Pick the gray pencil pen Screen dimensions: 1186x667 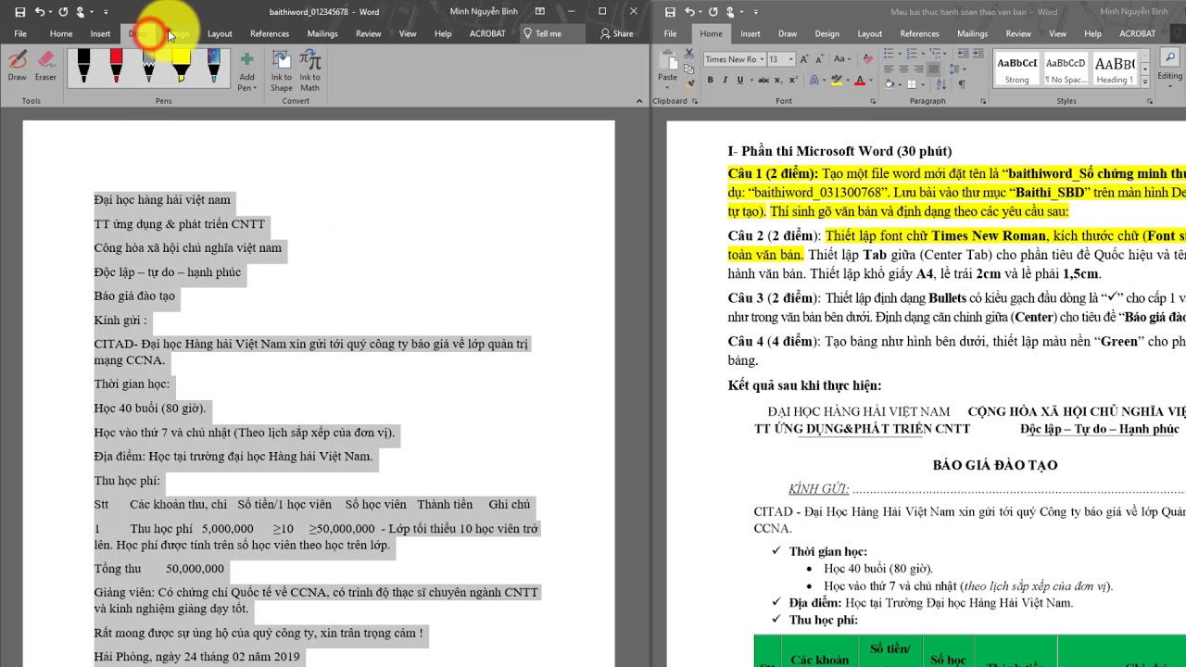148,66
